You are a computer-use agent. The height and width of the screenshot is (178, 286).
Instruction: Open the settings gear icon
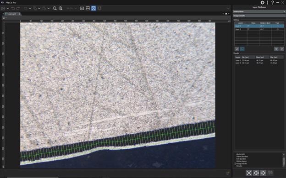(262, 3)
